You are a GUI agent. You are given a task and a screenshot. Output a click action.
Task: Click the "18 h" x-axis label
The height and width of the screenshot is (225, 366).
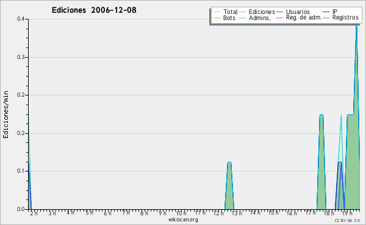329,213
